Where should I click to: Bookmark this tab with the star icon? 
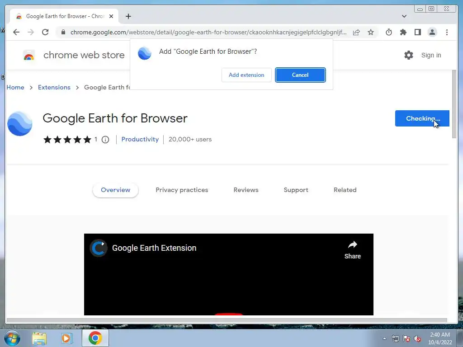pos(371,32)
